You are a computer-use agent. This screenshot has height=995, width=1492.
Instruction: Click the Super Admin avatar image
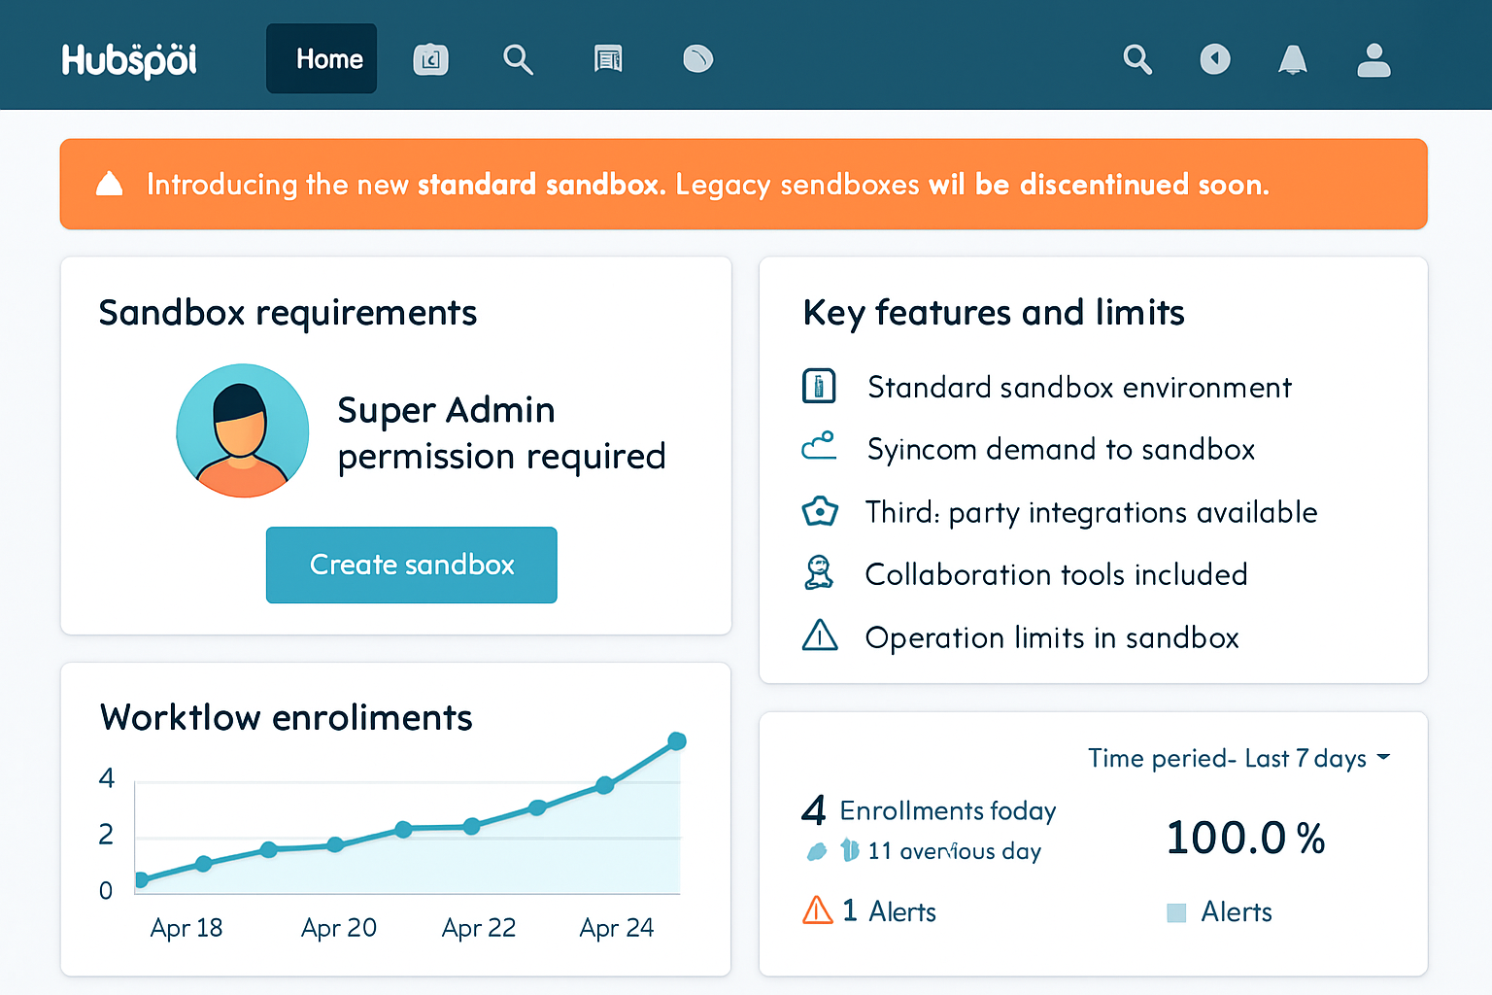[243, 430]
